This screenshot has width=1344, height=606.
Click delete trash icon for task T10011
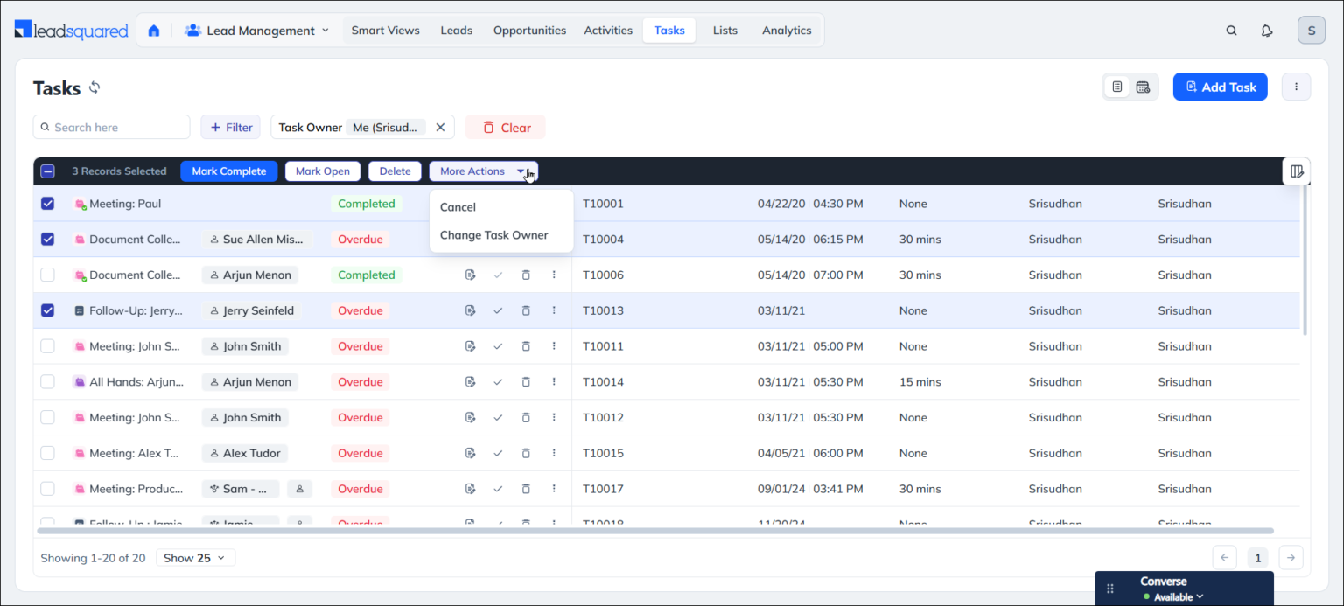[x=526, y=346]
